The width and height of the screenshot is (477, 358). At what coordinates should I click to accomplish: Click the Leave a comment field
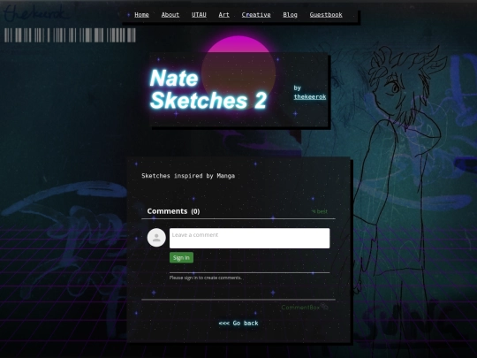(249, 238)
